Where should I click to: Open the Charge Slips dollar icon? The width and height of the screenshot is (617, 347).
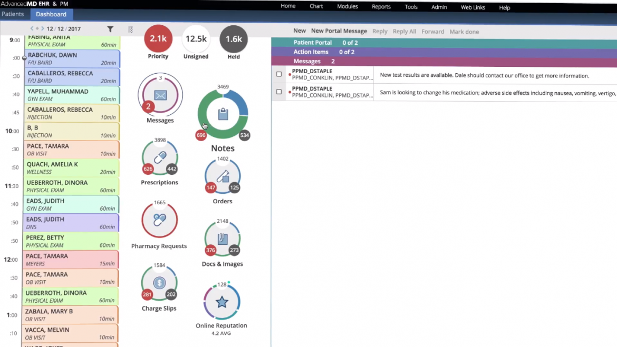pyautogui.click(x=159, y=283)
